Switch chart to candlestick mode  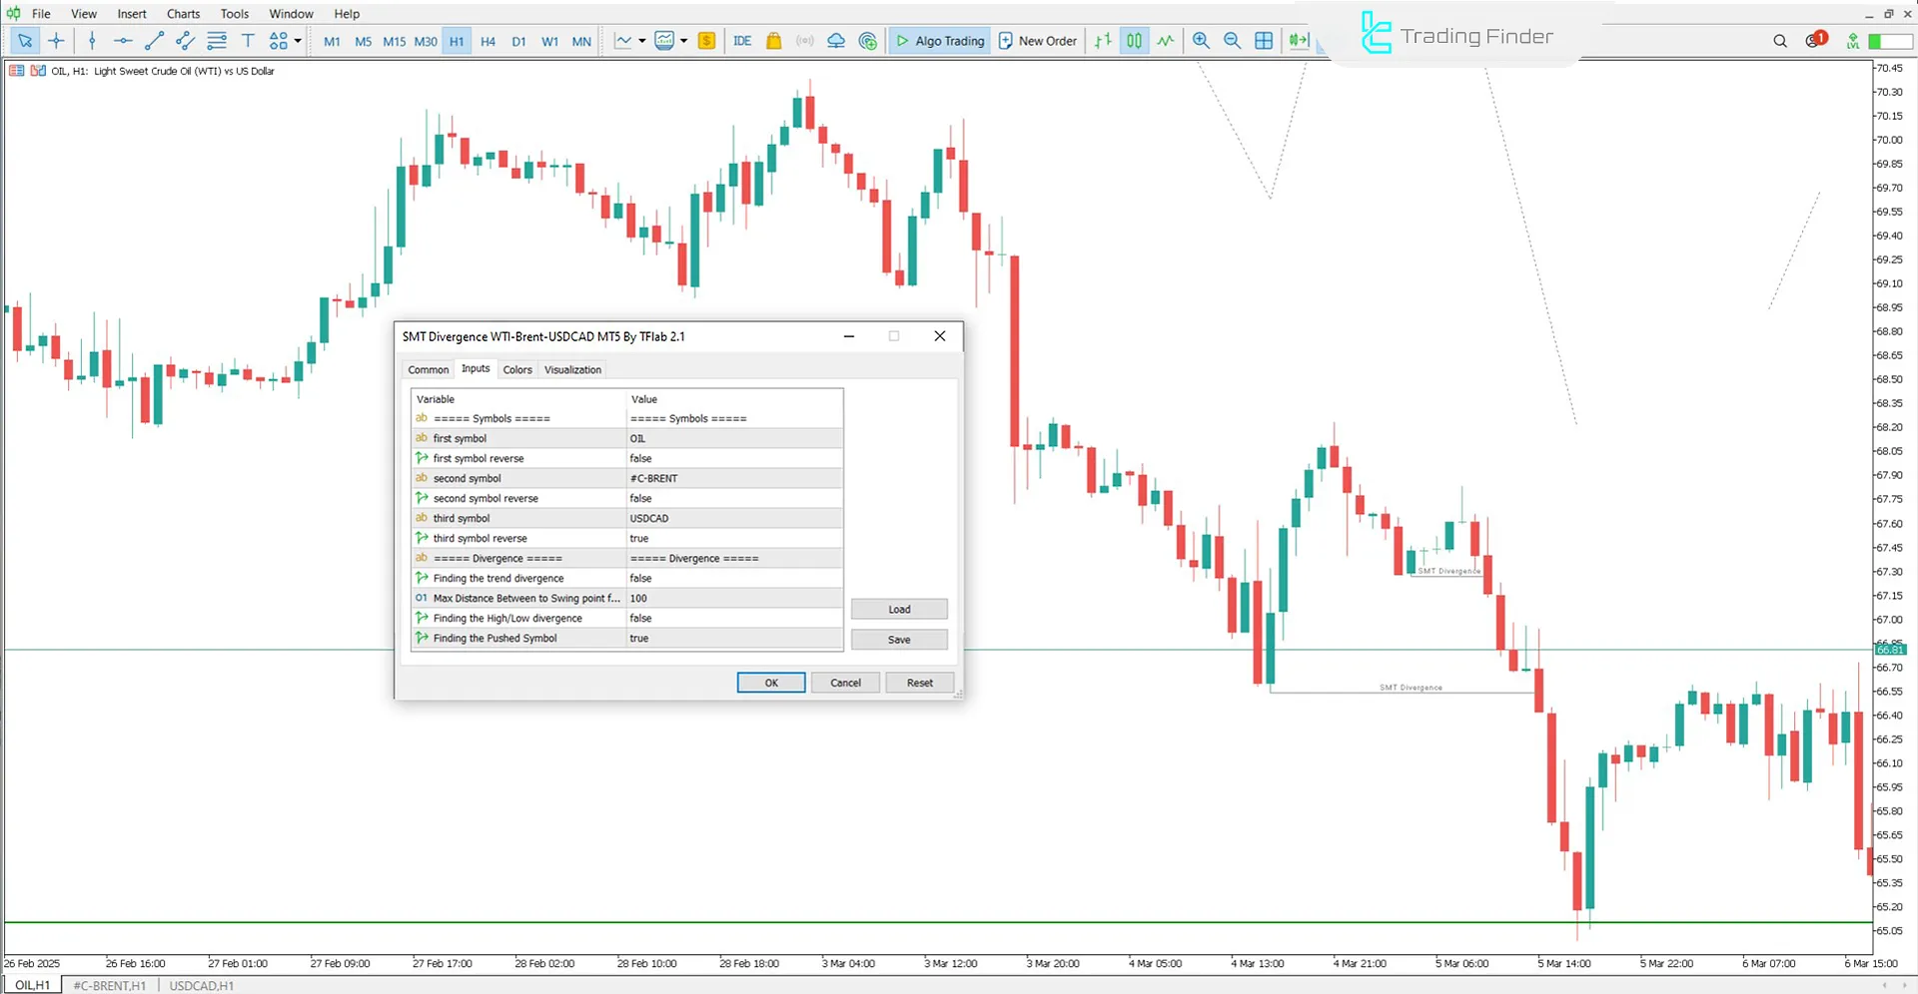tap(1134, 41)
